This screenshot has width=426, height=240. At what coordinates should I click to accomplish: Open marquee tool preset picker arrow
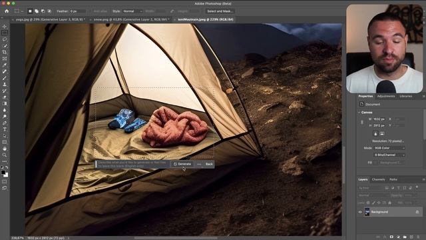click(22, 11)
